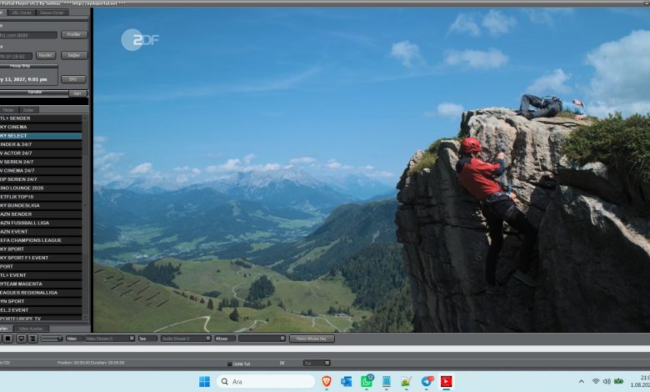This screenshot has height=392, width=650.
Task: Show hidden system tray icons chevron
Action: pyautogui.click(x=581, y=381)
